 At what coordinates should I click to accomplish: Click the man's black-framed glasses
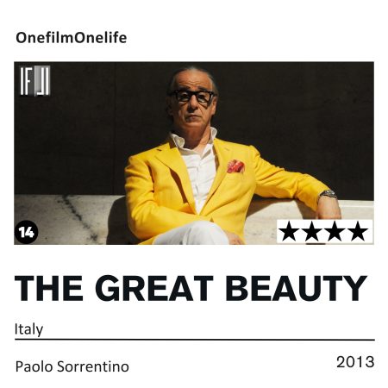coord(192,97)
